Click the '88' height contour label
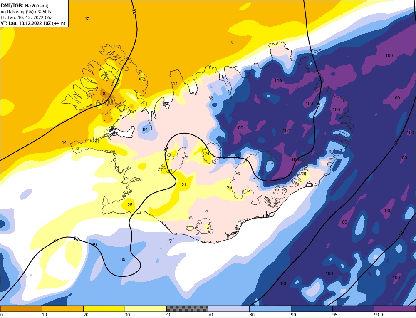Screen dimensions: 416x318 point(396,143)
